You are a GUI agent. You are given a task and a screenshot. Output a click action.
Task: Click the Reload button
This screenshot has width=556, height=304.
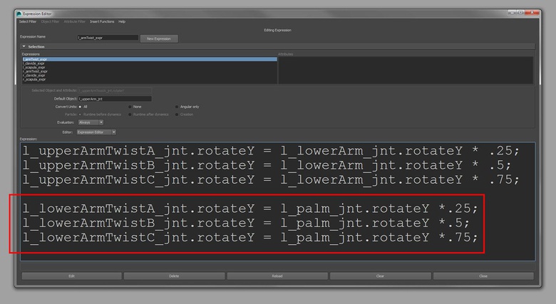click(x=277, y=276)
